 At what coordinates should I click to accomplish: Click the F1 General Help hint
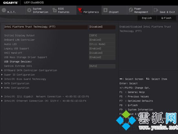[x=132, y=92]
